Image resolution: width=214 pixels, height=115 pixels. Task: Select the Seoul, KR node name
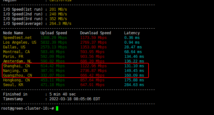[13, 85]
